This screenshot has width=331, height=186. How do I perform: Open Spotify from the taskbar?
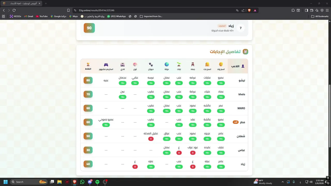[97, 182]
